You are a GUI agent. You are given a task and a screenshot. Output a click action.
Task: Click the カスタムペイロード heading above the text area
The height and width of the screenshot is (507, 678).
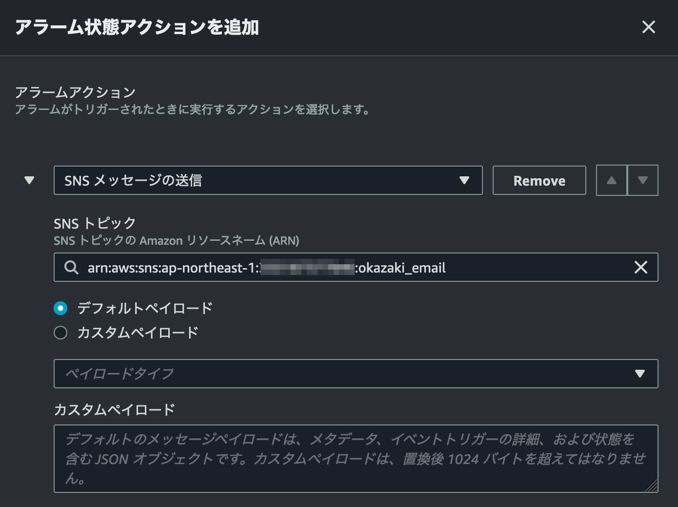[114, 409]
